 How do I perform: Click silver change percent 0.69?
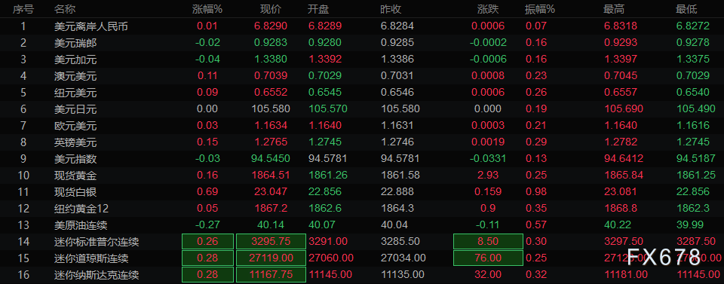(207, 192)
